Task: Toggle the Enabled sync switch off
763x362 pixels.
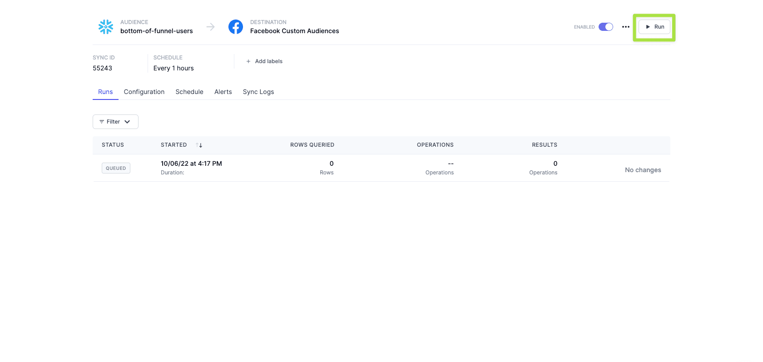Action: pyautogui.click(x=605, y=27)
